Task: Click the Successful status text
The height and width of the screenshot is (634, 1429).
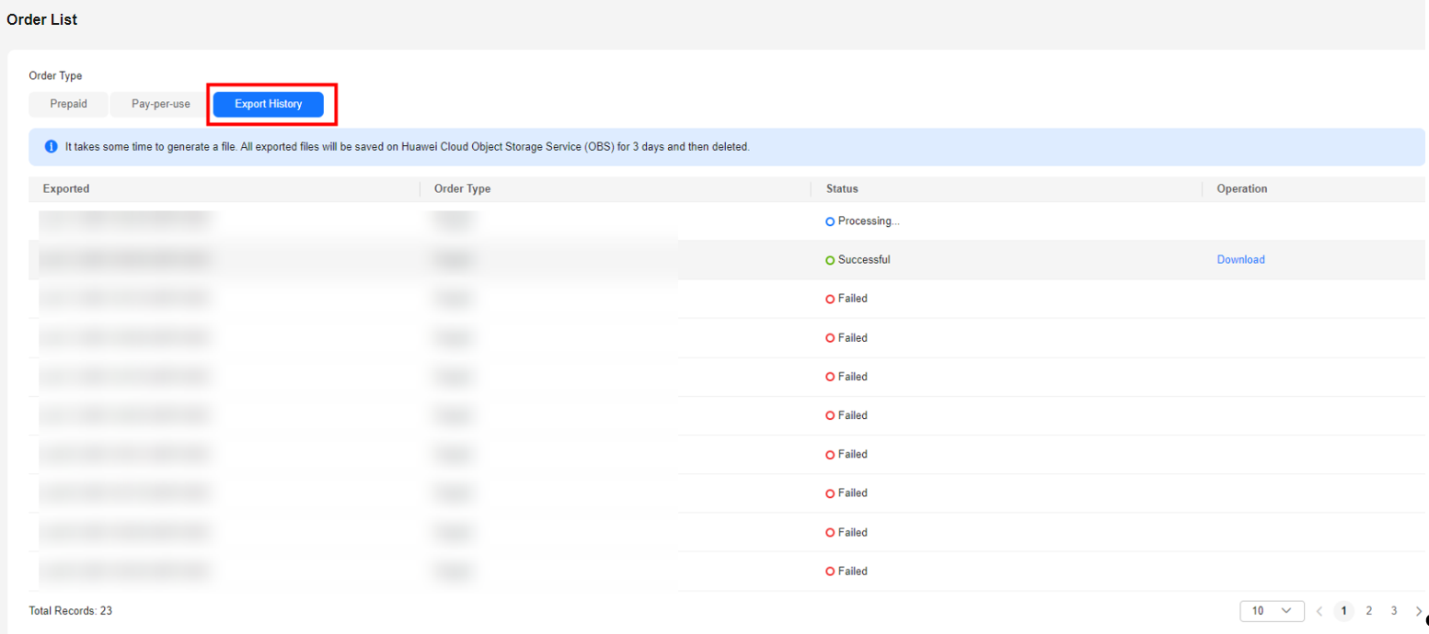Action: tap(864, 260)
